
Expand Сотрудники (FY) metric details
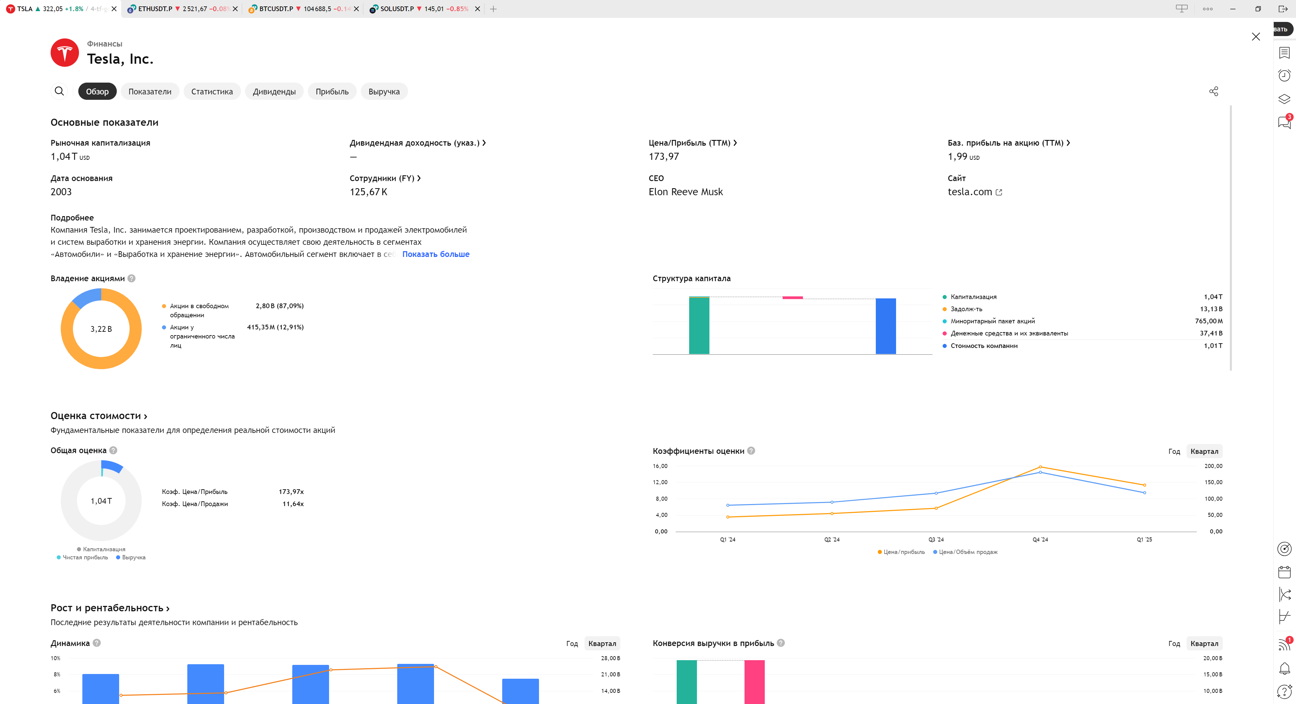(385, 178)
